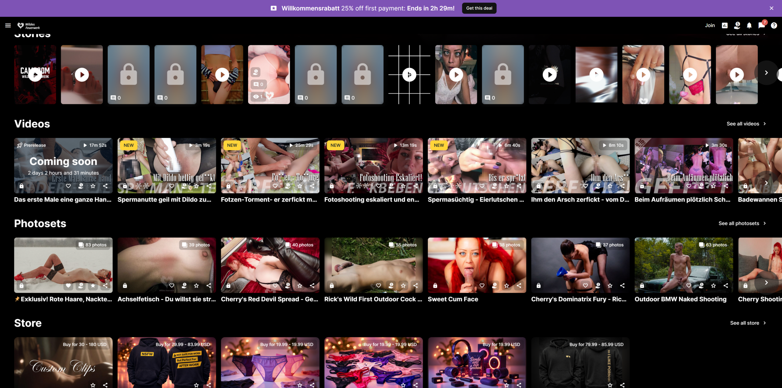Open the hamburger navigation menu
Screen dimensions: 782x388
coord(8,25)
